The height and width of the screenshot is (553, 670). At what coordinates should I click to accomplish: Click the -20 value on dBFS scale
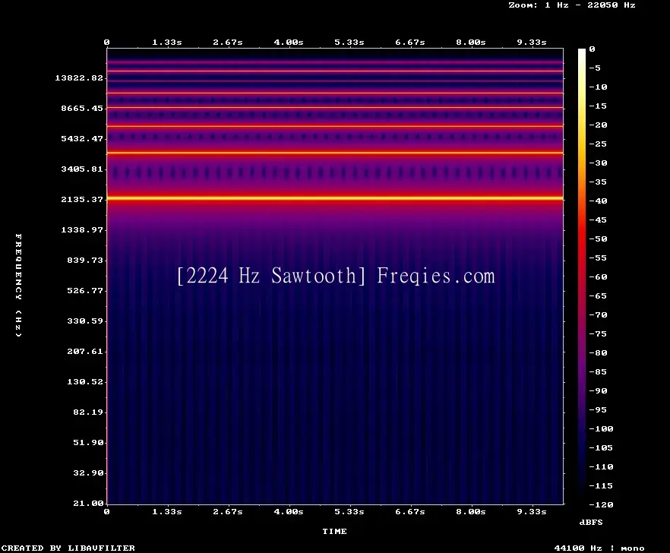pyautogui.click(x=598, y=125)
